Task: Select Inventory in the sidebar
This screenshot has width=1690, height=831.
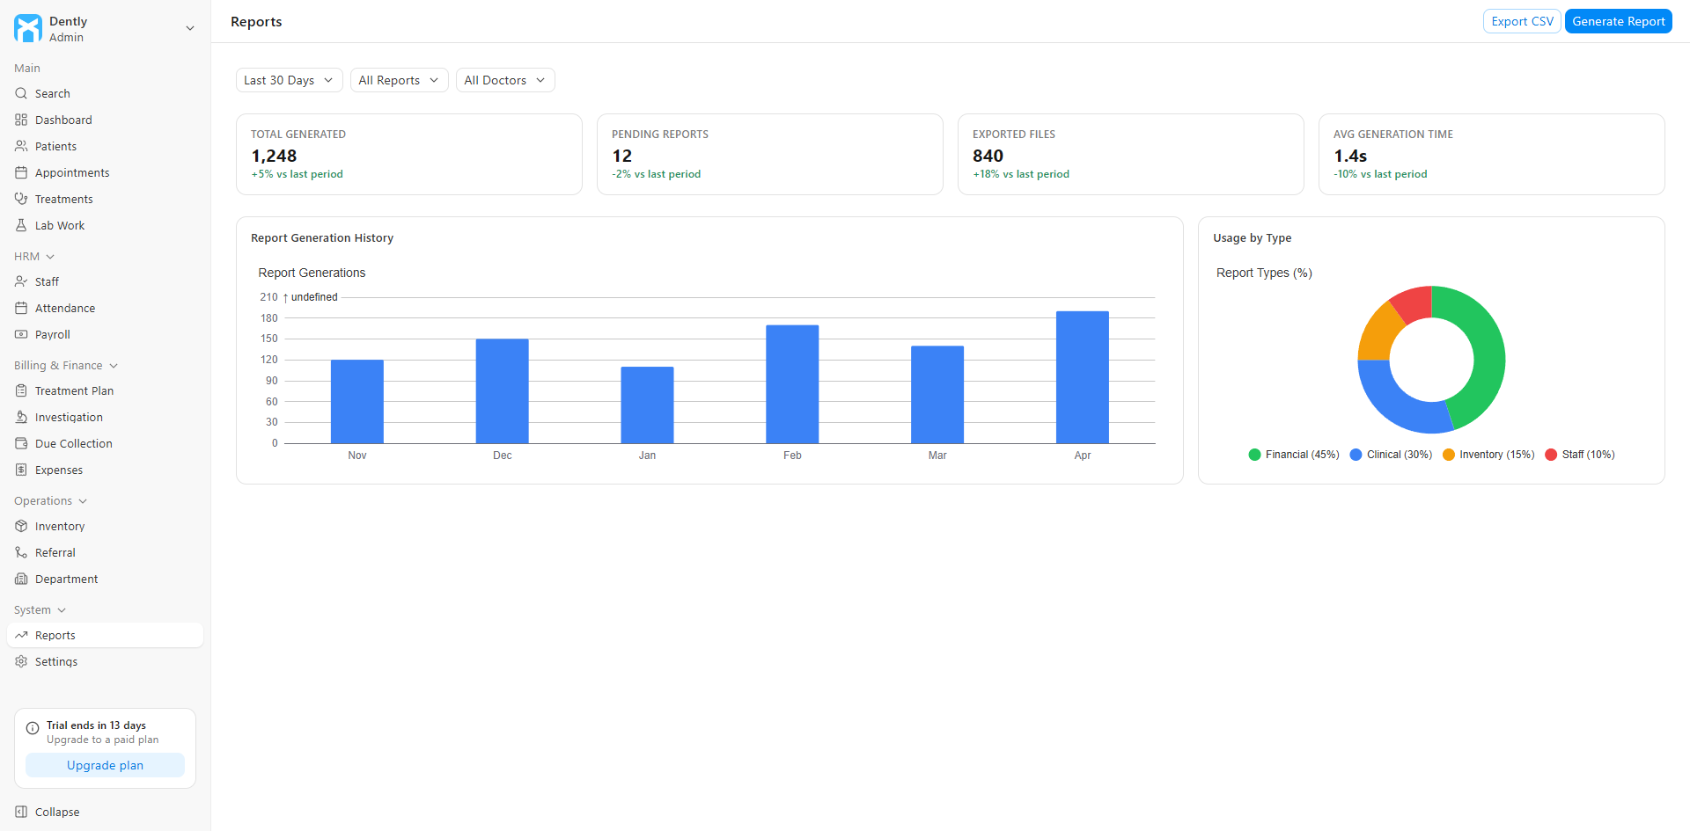Action: [105, 526]
